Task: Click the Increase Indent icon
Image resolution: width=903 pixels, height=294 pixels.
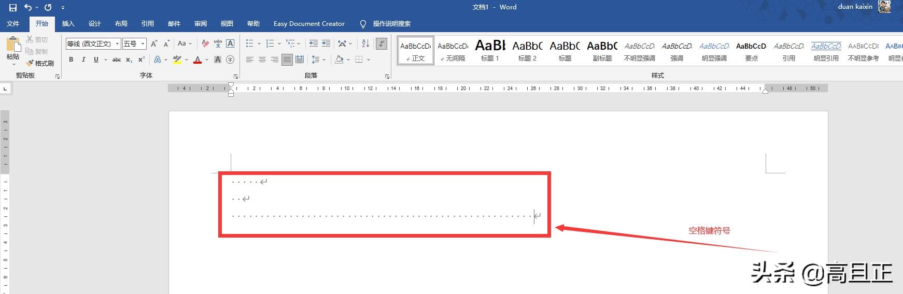Action: pyautogui.click(x=326, y=43)
